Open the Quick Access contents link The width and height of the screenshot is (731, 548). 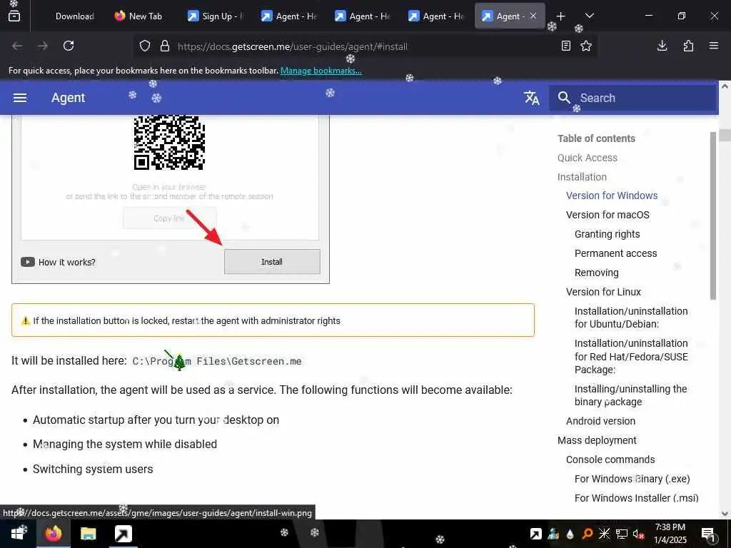(x=587, y=158)
